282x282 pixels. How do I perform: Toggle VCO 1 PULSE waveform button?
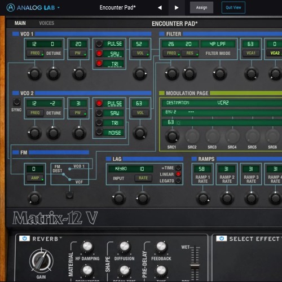99,44
